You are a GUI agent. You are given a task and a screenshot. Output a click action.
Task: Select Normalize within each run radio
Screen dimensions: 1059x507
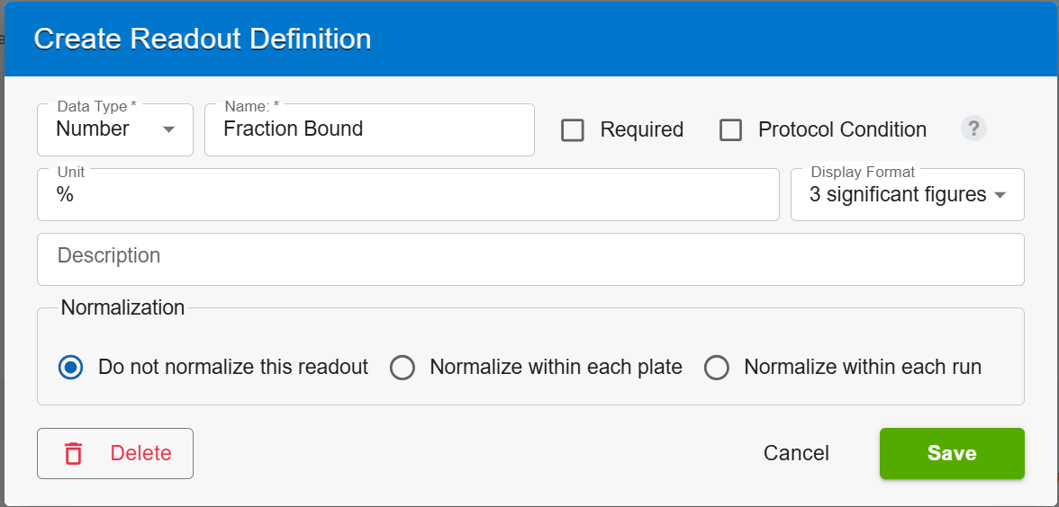(717, 368)
